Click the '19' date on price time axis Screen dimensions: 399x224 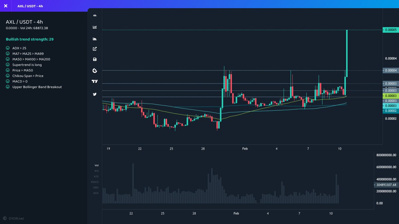tap(108, 149)
